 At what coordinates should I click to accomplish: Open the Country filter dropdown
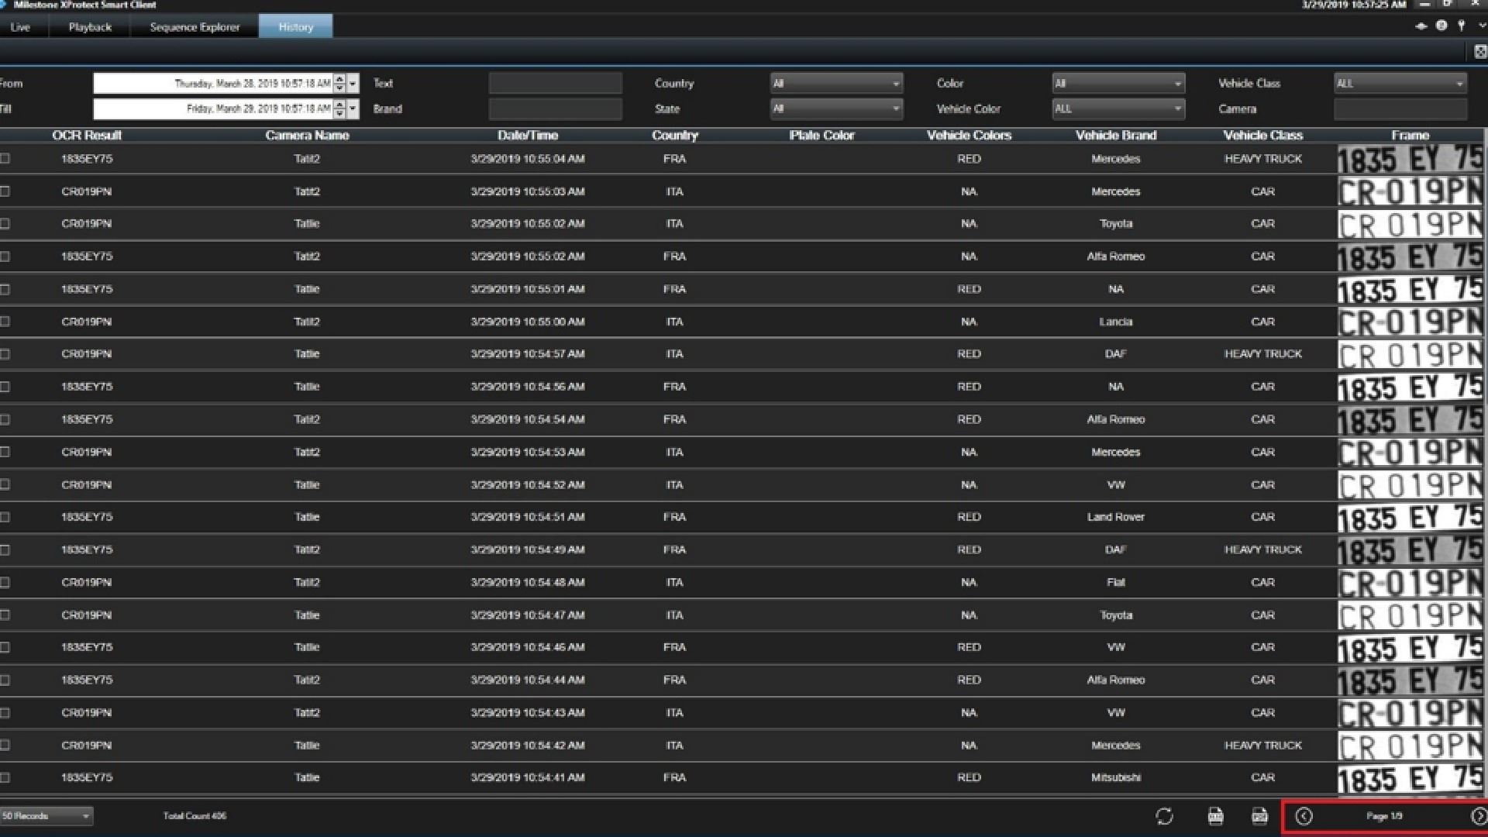pos(836,83)
